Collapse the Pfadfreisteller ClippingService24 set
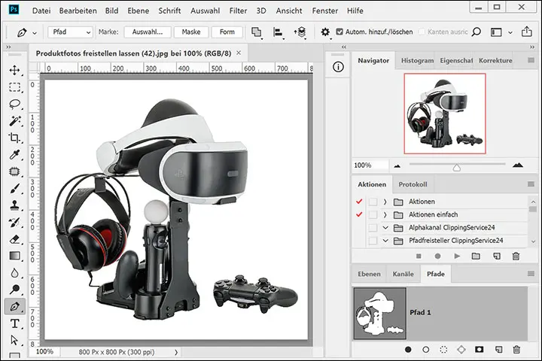This screenshot has height=361, width=542. click(x=385, y=241)
